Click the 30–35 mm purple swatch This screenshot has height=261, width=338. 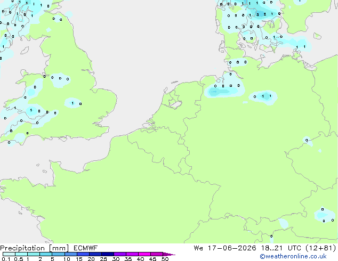[x=119, y=254]
